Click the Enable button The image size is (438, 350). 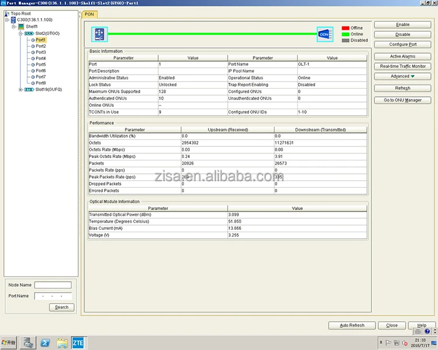[402, 24]
